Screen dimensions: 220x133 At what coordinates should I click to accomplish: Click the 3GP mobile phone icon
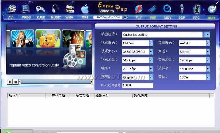[182, 9]
